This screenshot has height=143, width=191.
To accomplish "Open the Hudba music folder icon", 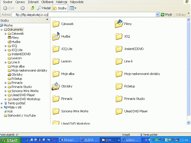I will (x=56, y=36).
